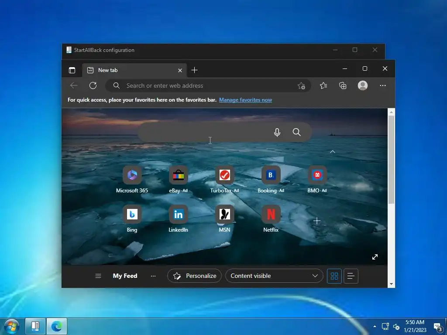This screenshot has width=447, height=335.
Task: Collapse quick links with chevron up
Action: point(332,152)
